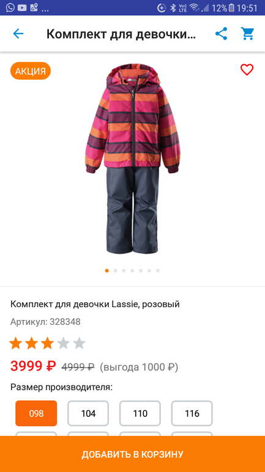Open WhatsApp notification in status bar
Screen dimensions: 265x472
pyautogui.click(x=10, y=8)
